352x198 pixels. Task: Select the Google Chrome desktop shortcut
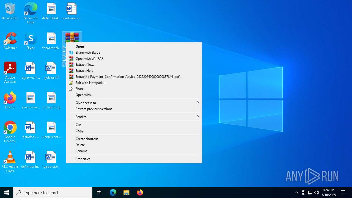(x=10, y=132)
